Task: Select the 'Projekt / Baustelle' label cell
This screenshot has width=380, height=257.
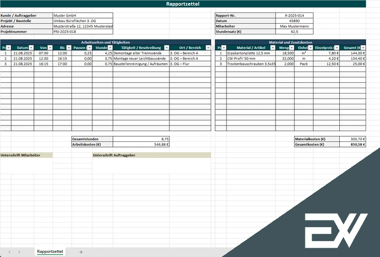Action: [x=26, y=21]
